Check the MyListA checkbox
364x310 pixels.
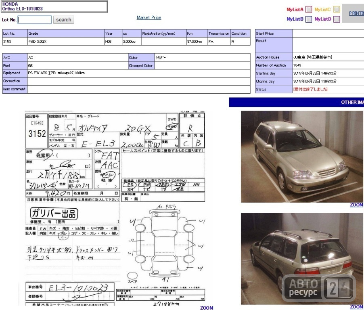tap(309, 9)
